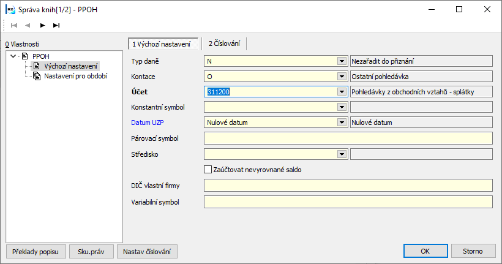The height and width of the screenshot is (264, 502).
Task: Click the Nastavení pro období tree icon
Action: pyautogui.click(x=37, y=76)
